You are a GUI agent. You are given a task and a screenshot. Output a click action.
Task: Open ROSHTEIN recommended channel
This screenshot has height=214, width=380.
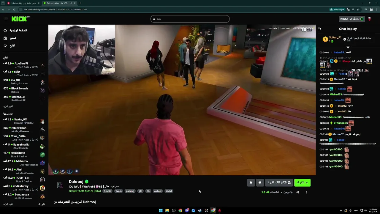(24, 180)
